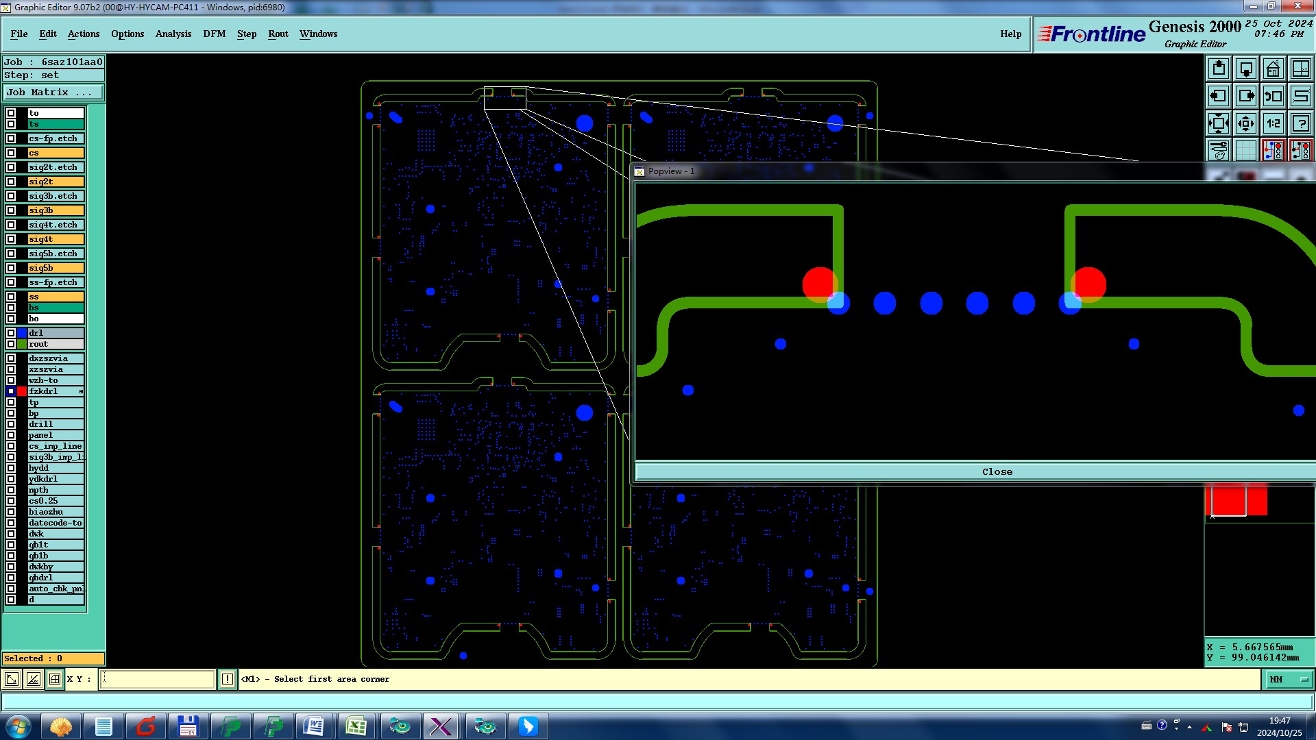Toggle the rout layer checkbox

[x=11, y=344]
